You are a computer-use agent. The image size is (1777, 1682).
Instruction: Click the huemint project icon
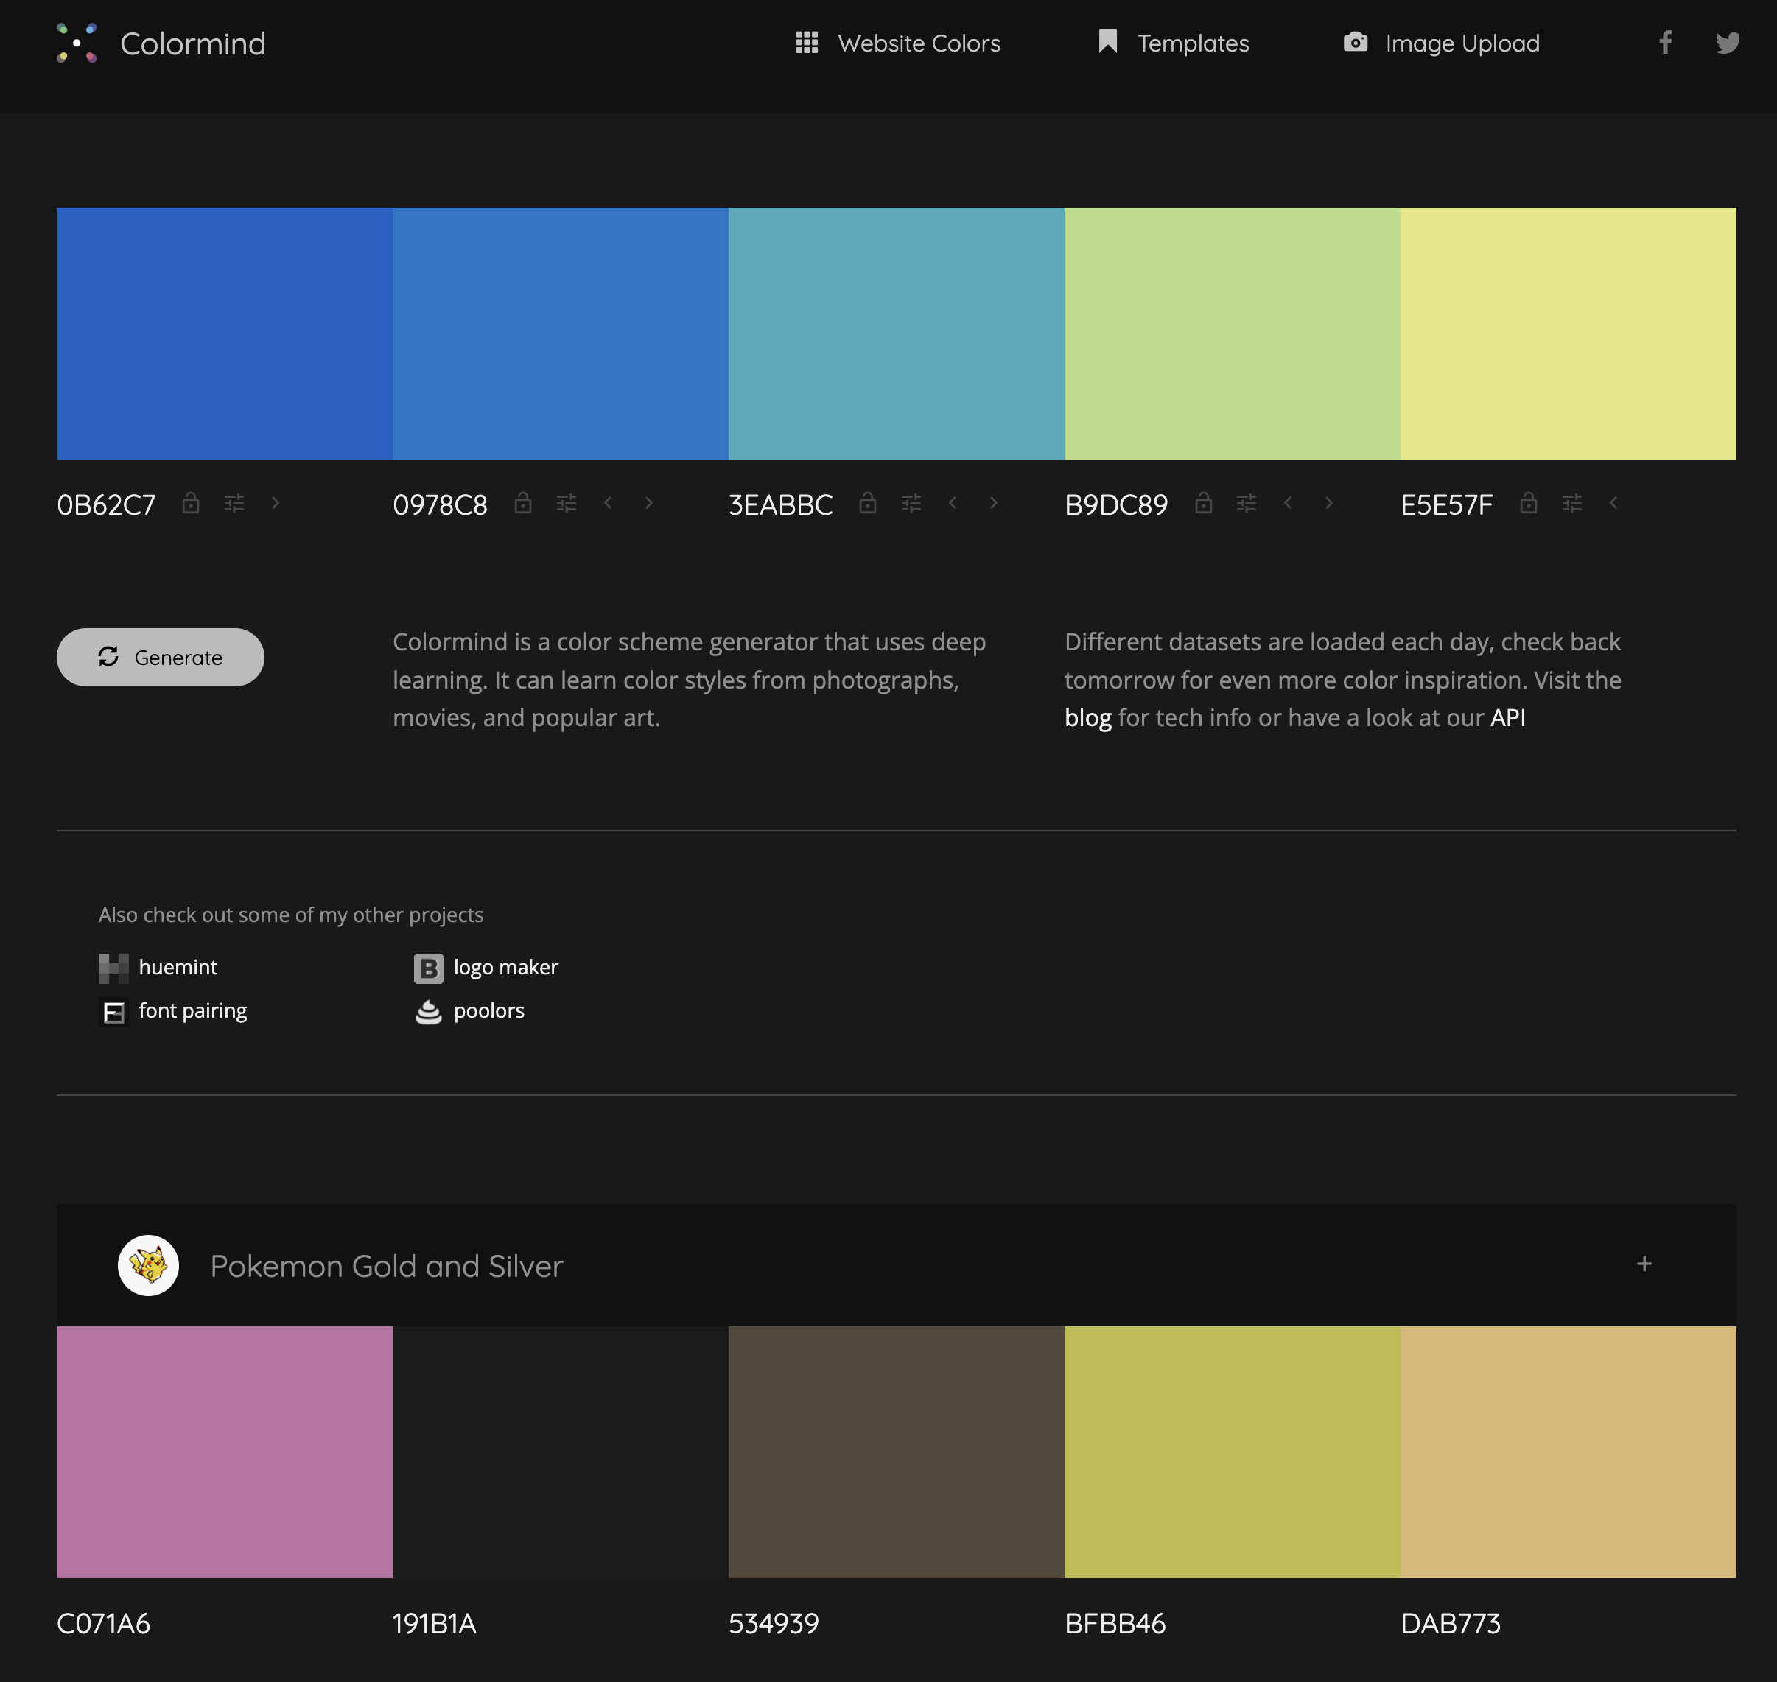click(113, 968)
